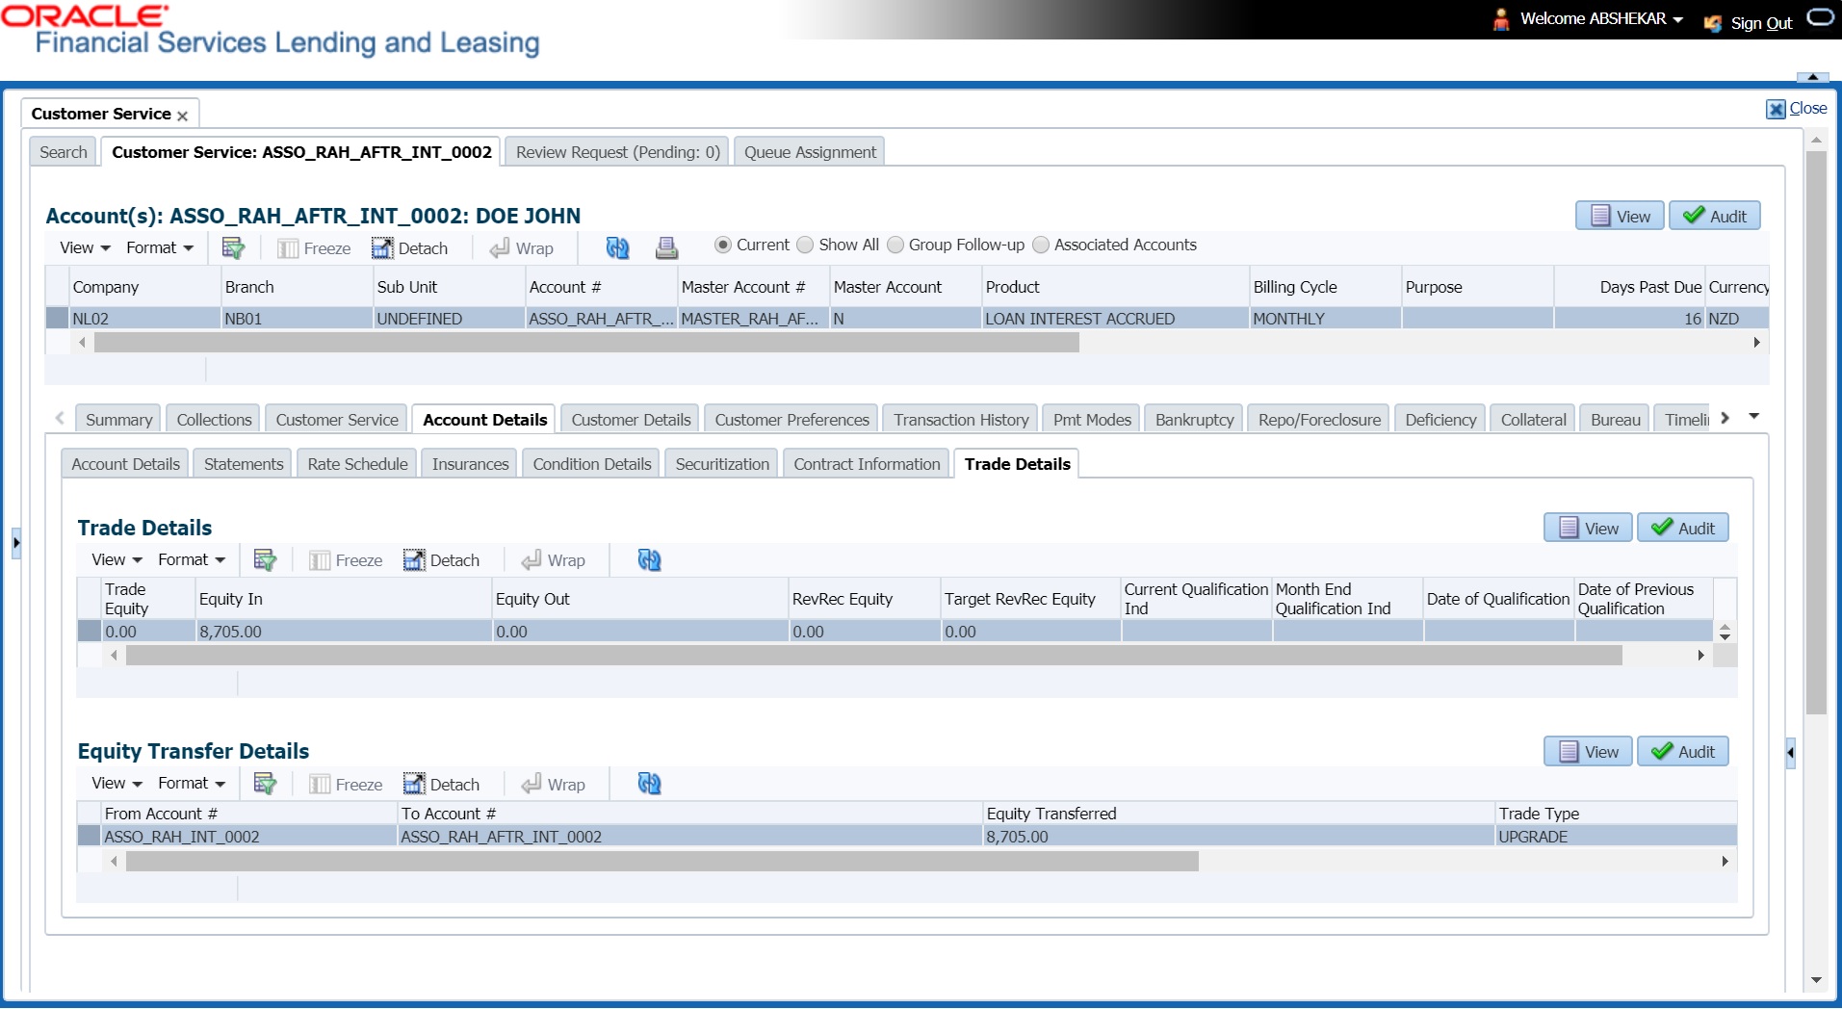This screenshot has width=1842, height=1009.
Task: Click the user avatar icon beside Welcome
Action: click(x=1501, y=19)
